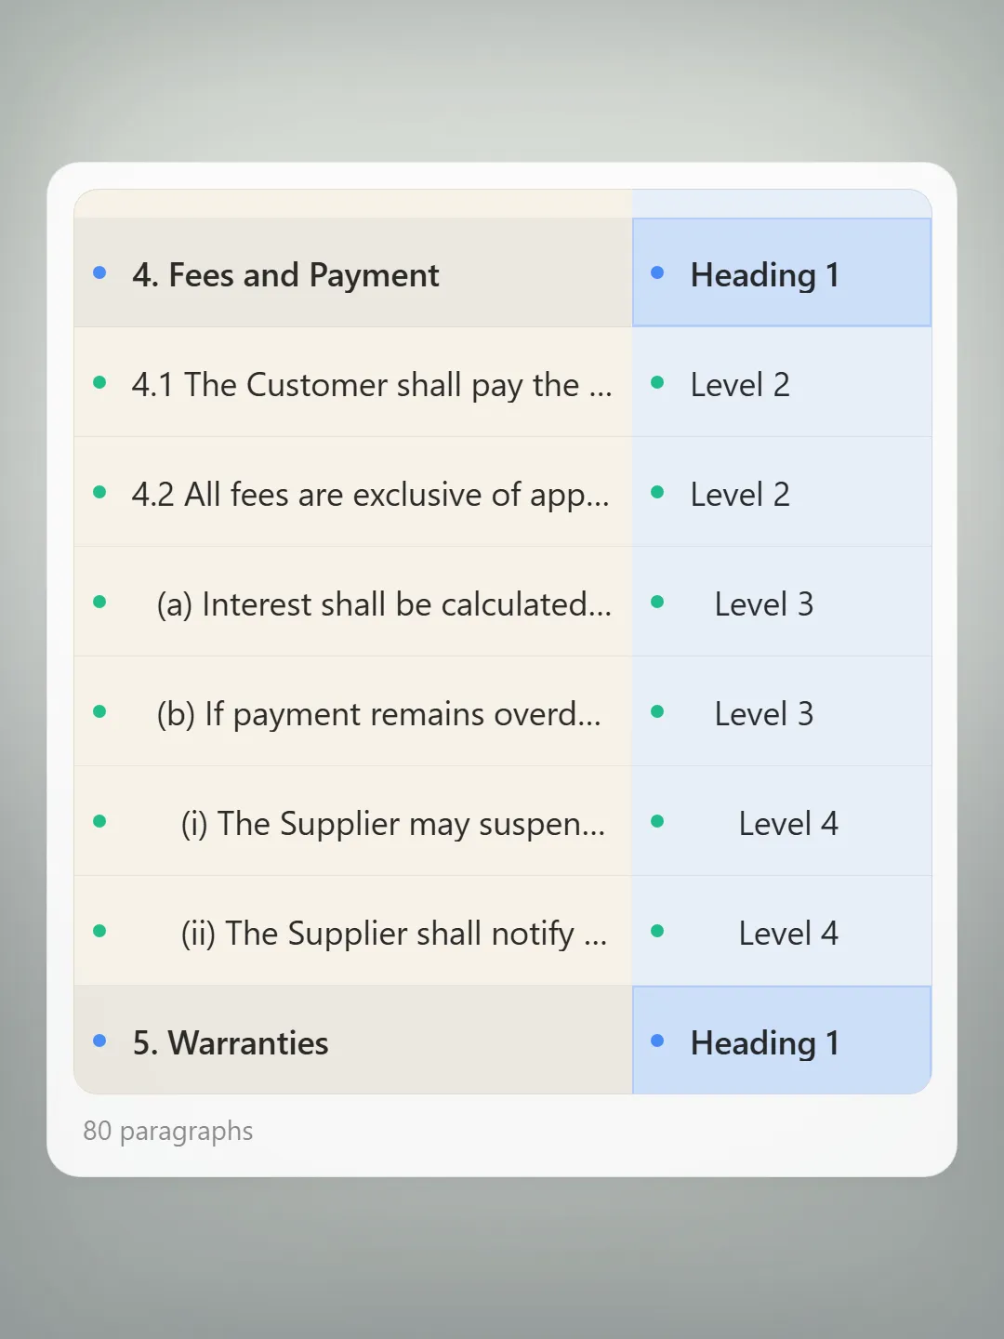Select the (ii) The Supplier shall notify row
Screen dimensions: 1004x1339
tap(353, 931)
